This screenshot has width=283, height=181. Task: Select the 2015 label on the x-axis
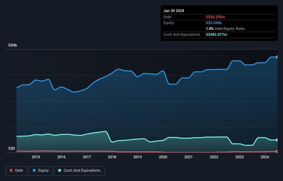pyautogui.click(x=36, y=157)
